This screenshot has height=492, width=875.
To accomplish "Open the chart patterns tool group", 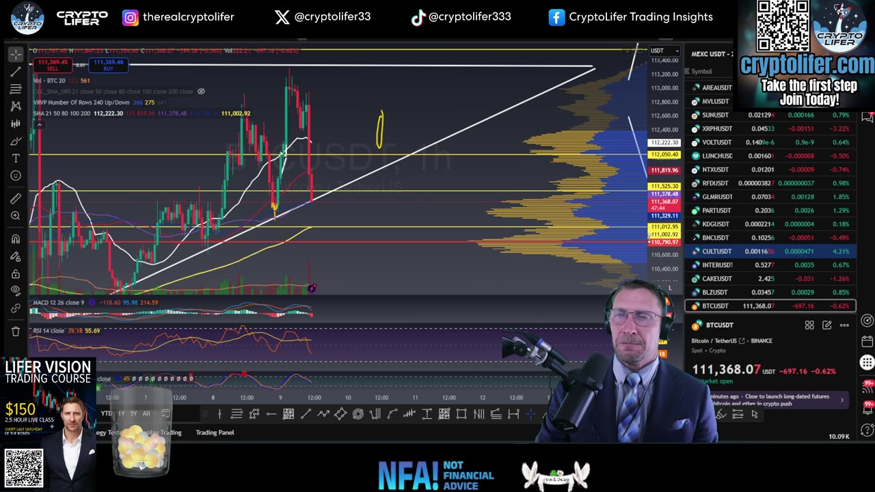I will 16,107.
